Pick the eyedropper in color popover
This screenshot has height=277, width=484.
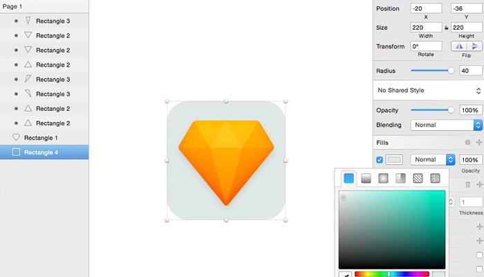(346, 275)
